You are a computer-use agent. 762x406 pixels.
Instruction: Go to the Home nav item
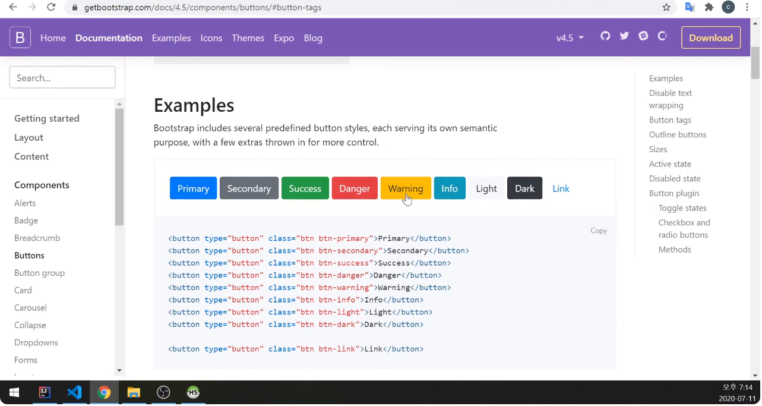[x=53, y=37]
